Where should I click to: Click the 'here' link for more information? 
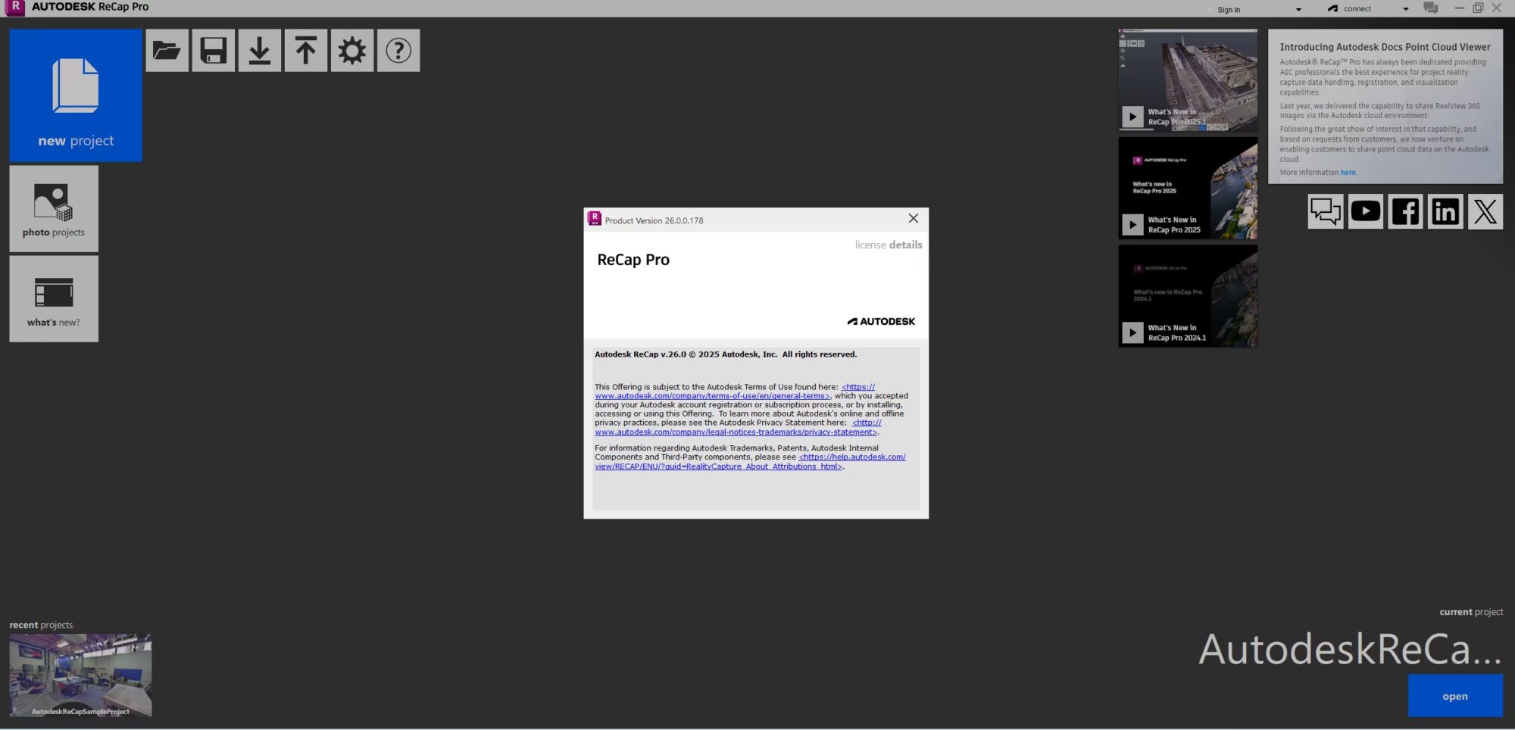pos(1348,172)
